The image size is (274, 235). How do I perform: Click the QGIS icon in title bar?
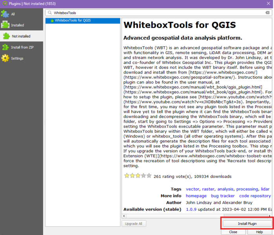[x=4, y=4]
